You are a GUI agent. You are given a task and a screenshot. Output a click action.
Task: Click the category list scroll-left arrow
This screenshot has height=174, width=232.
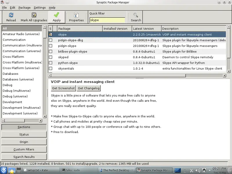[3, 121]
